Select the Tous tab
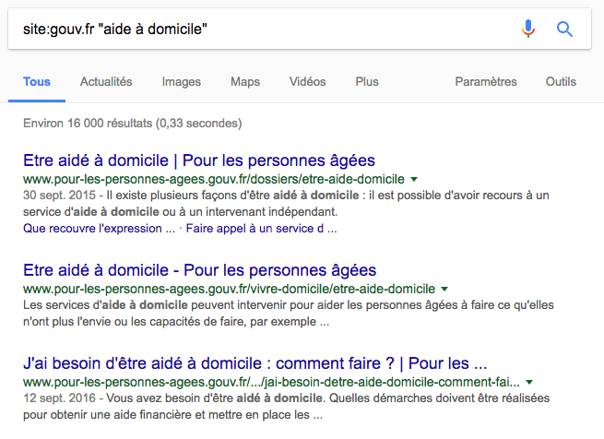The height and width of the screenshot is (439, 604). [37, 82]
